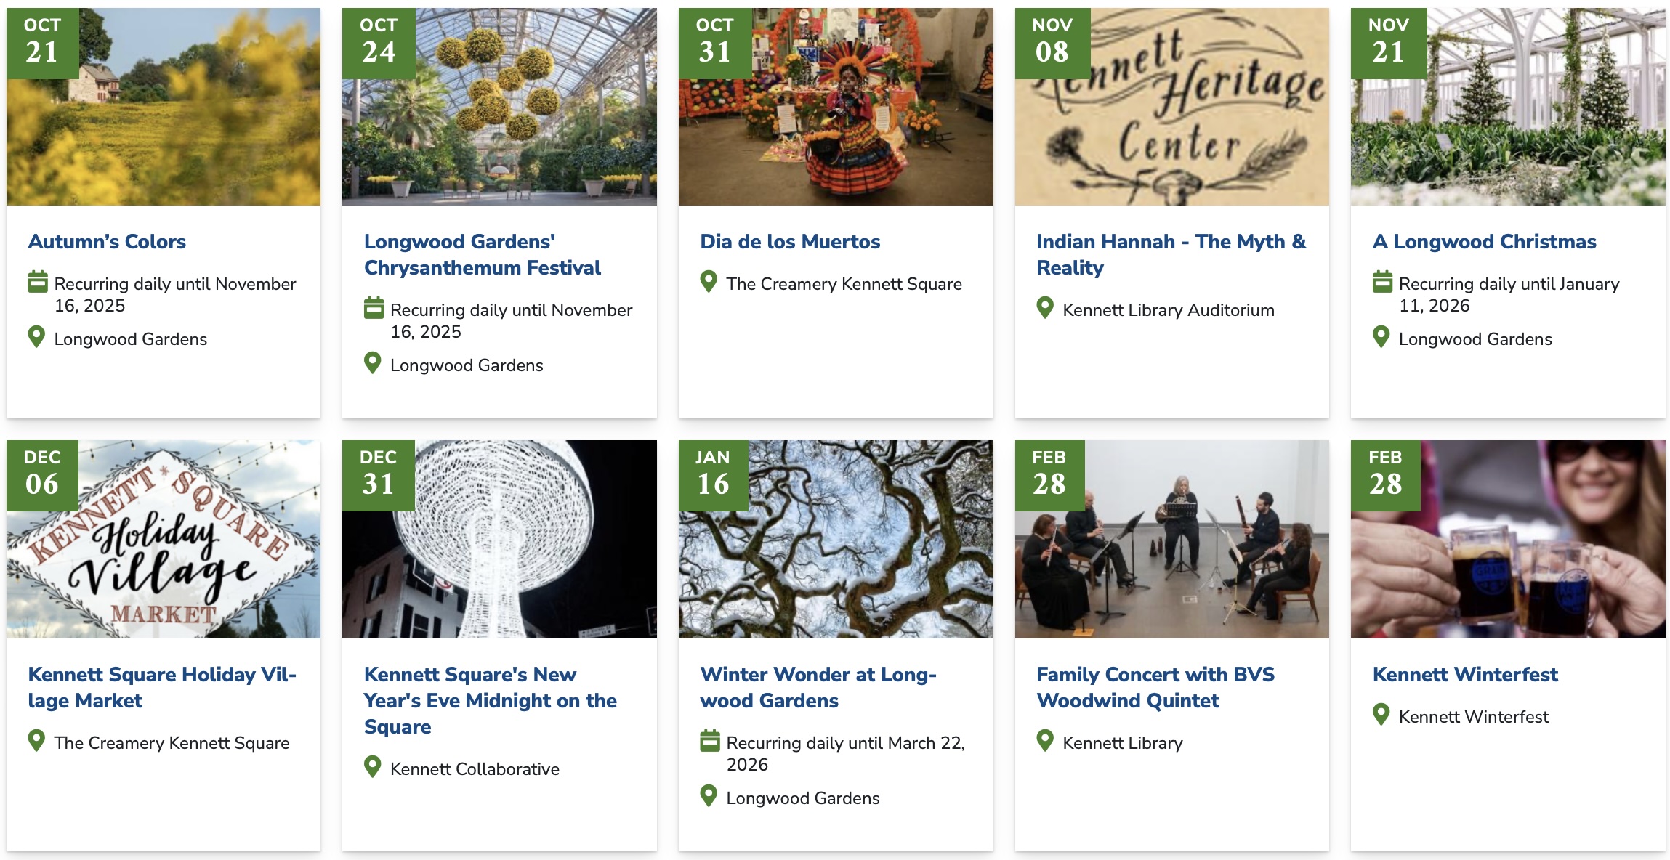
Task: Open the Dia de los Muertos event
Action: tap(790, 241)
